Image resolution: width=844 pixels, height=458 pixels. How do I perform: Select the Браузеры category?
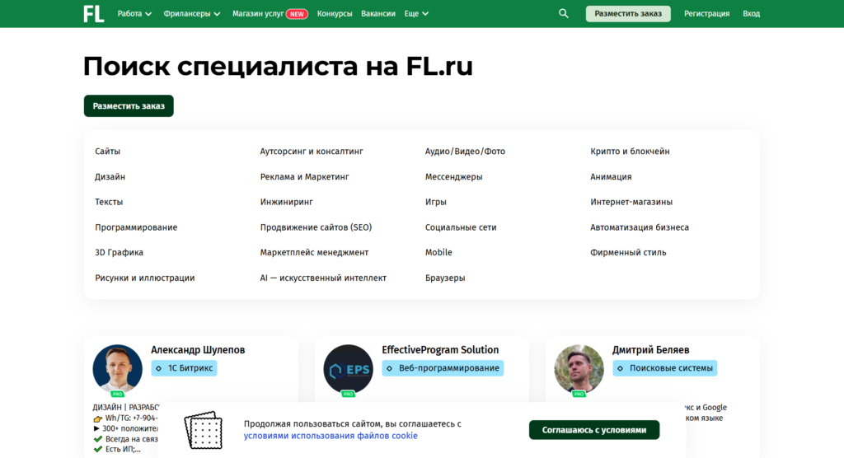pos(445,278)
